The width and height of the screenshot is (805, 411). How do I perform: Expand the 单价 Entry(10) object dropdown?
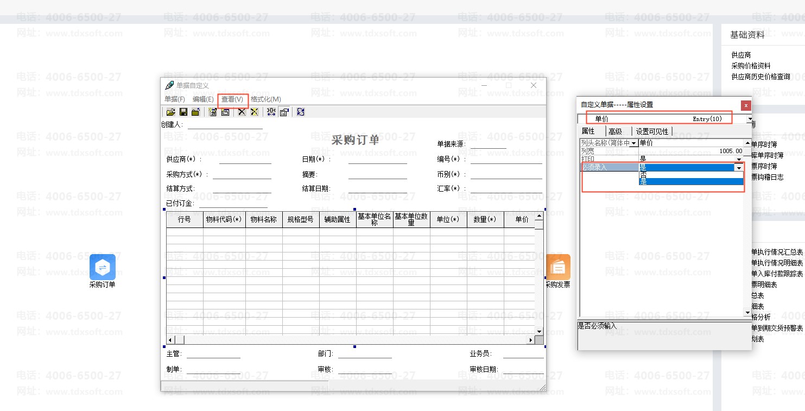pos(750,119)
